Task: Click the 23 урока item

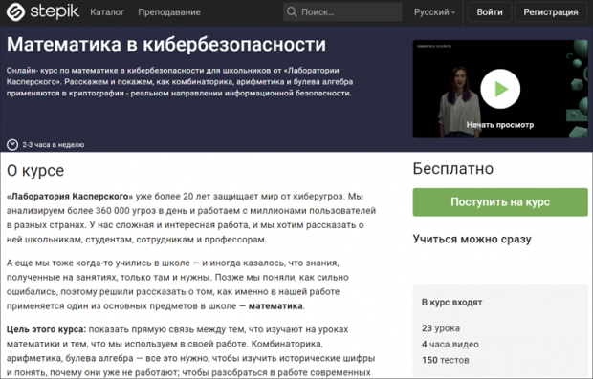Action: [x=441, y=328]
